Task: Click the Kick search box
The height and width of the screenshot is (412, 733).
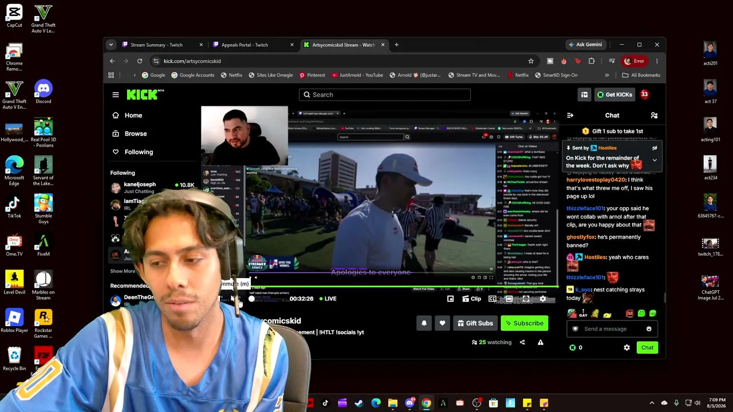Action: [x=385, y=94]
